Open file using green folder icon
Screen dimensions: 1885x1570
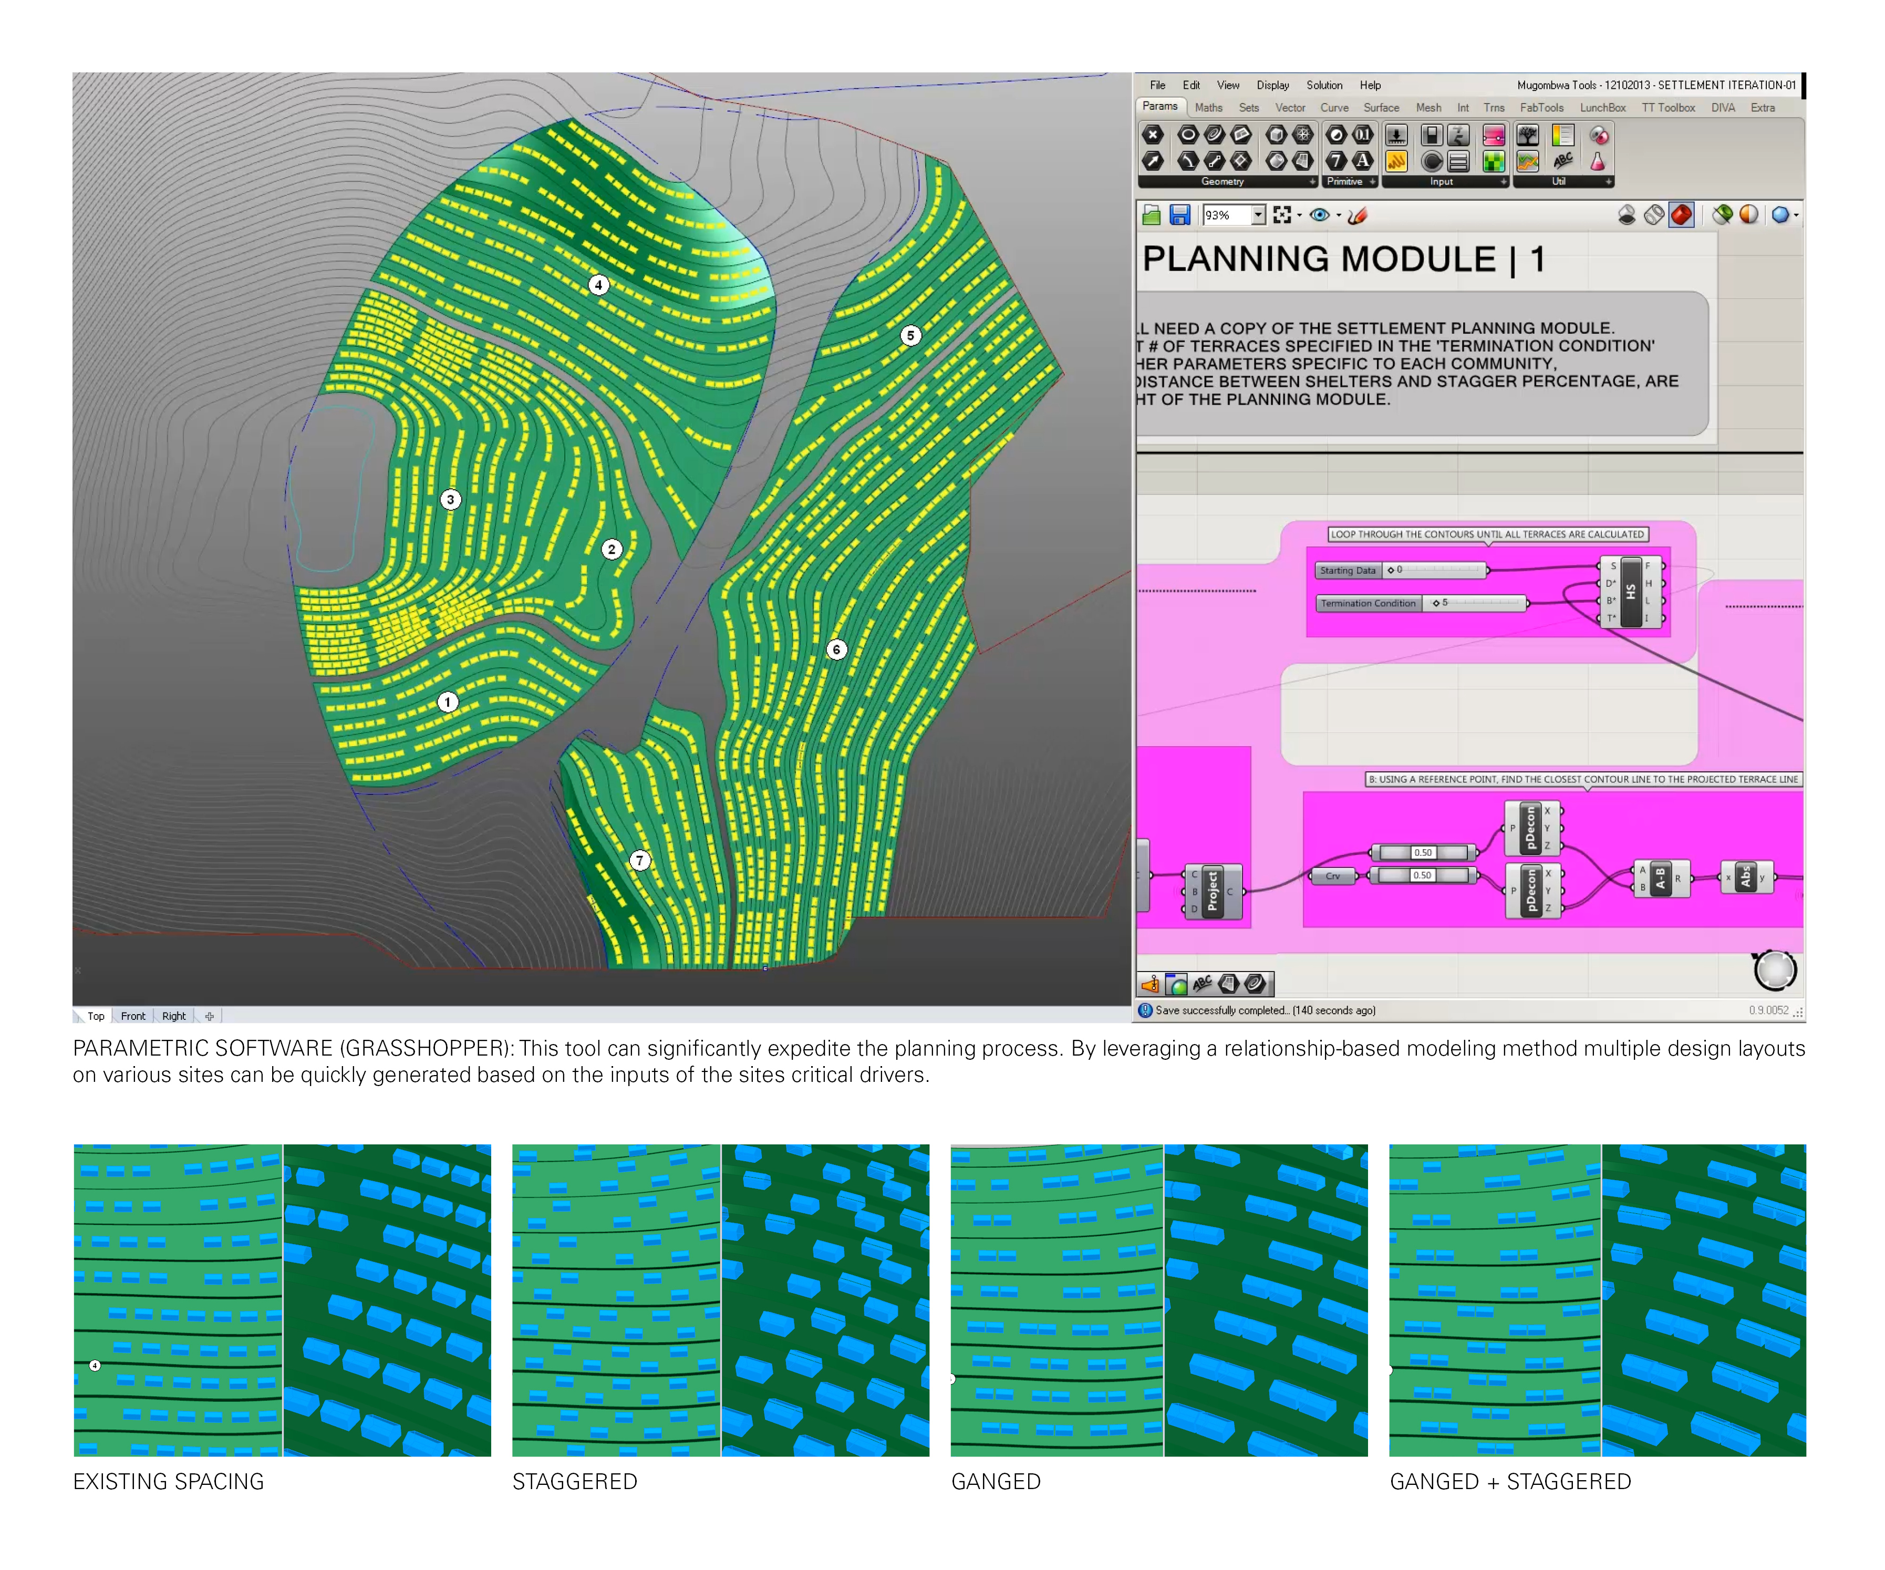(1152, 215)
